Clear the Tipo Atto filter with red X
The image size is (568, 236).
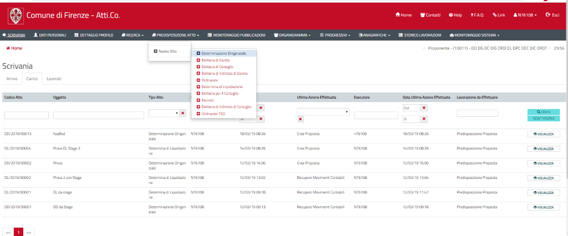tap(182, 113)
